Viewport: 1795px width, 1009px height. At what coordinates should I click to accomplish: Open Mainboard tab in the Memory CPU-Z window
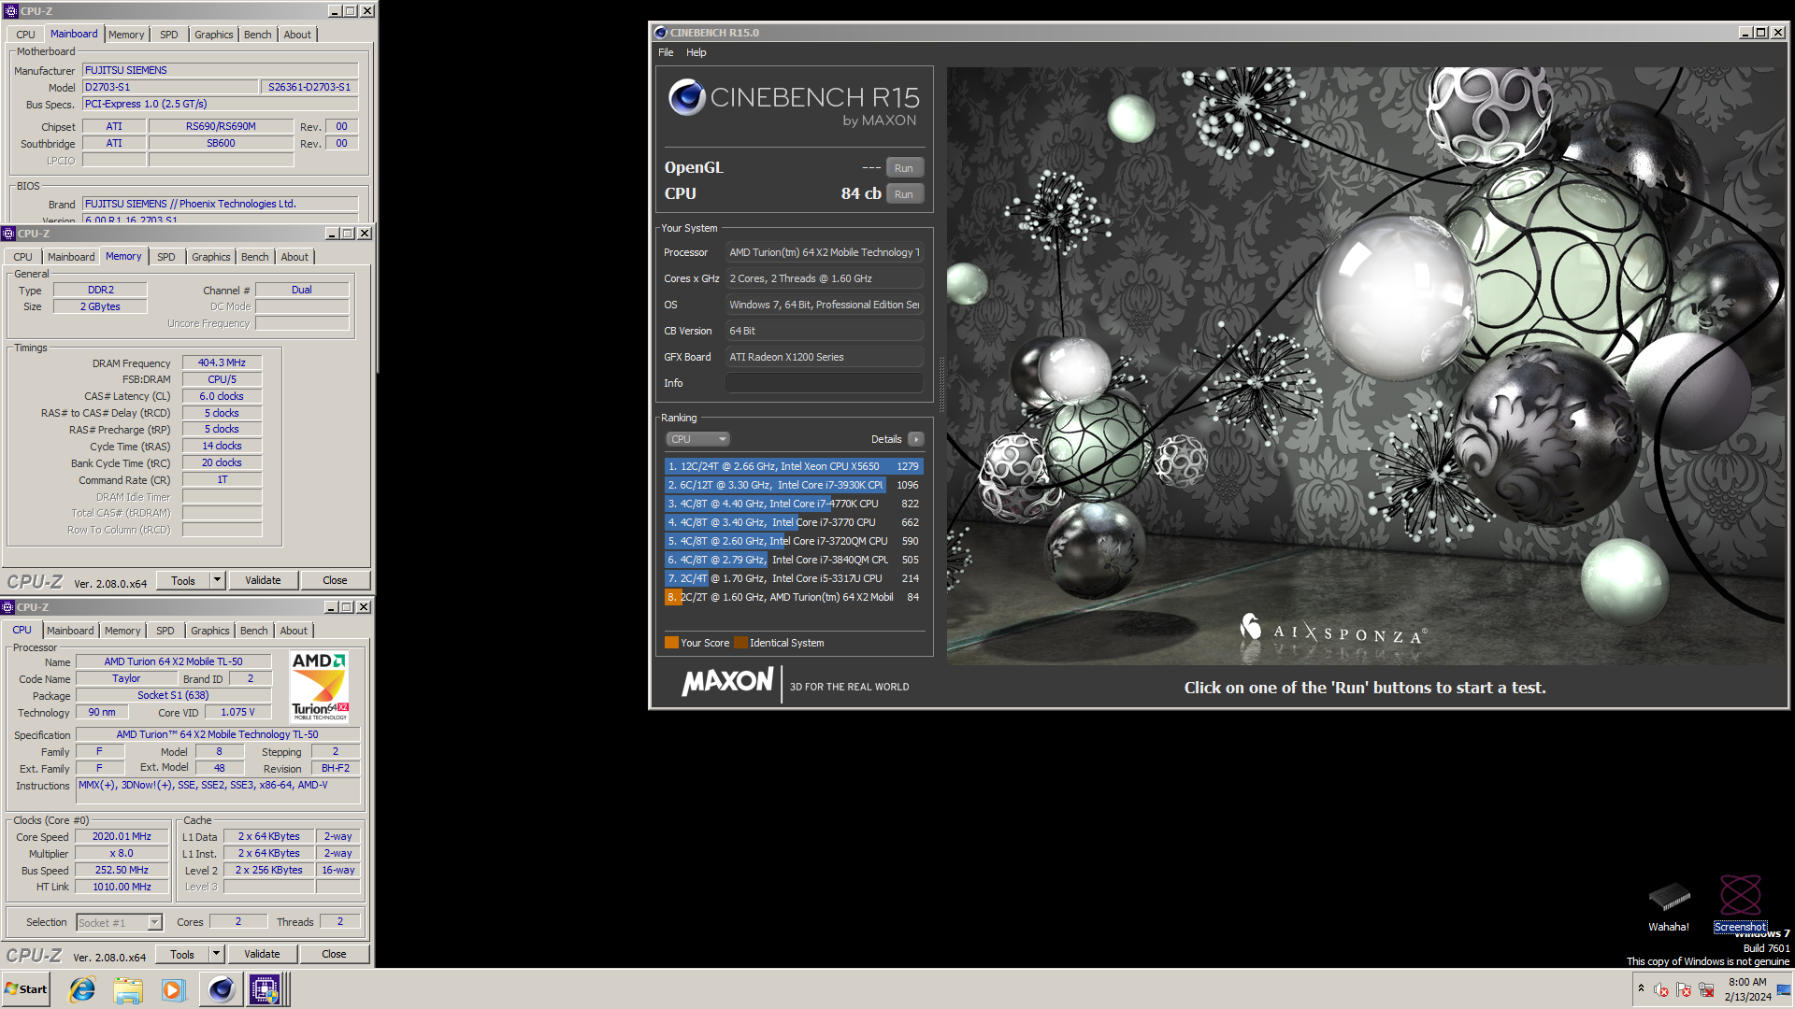pos(71,257)
